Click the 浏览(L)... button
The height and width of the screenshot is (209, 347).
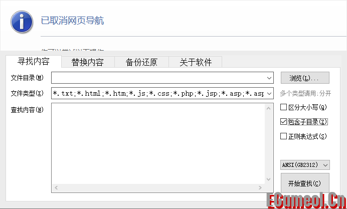pyautogui.click(x=304, y=78)
